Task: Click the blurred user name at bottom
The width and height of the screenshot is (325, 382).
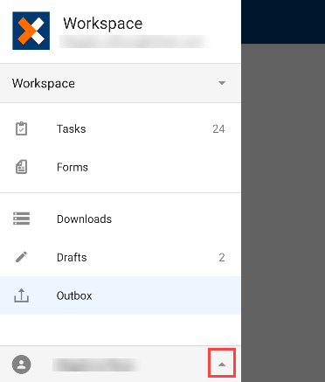Action: pos(96,365)
